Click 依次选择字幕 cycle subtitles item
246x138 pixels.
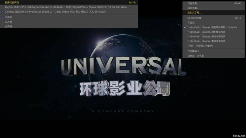(214, 18)
